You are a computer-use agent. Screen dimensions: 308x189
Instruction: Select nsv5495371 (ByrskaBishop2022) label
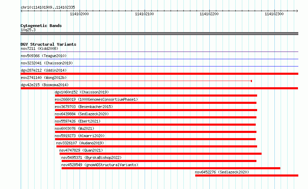[x=91, y=157]
